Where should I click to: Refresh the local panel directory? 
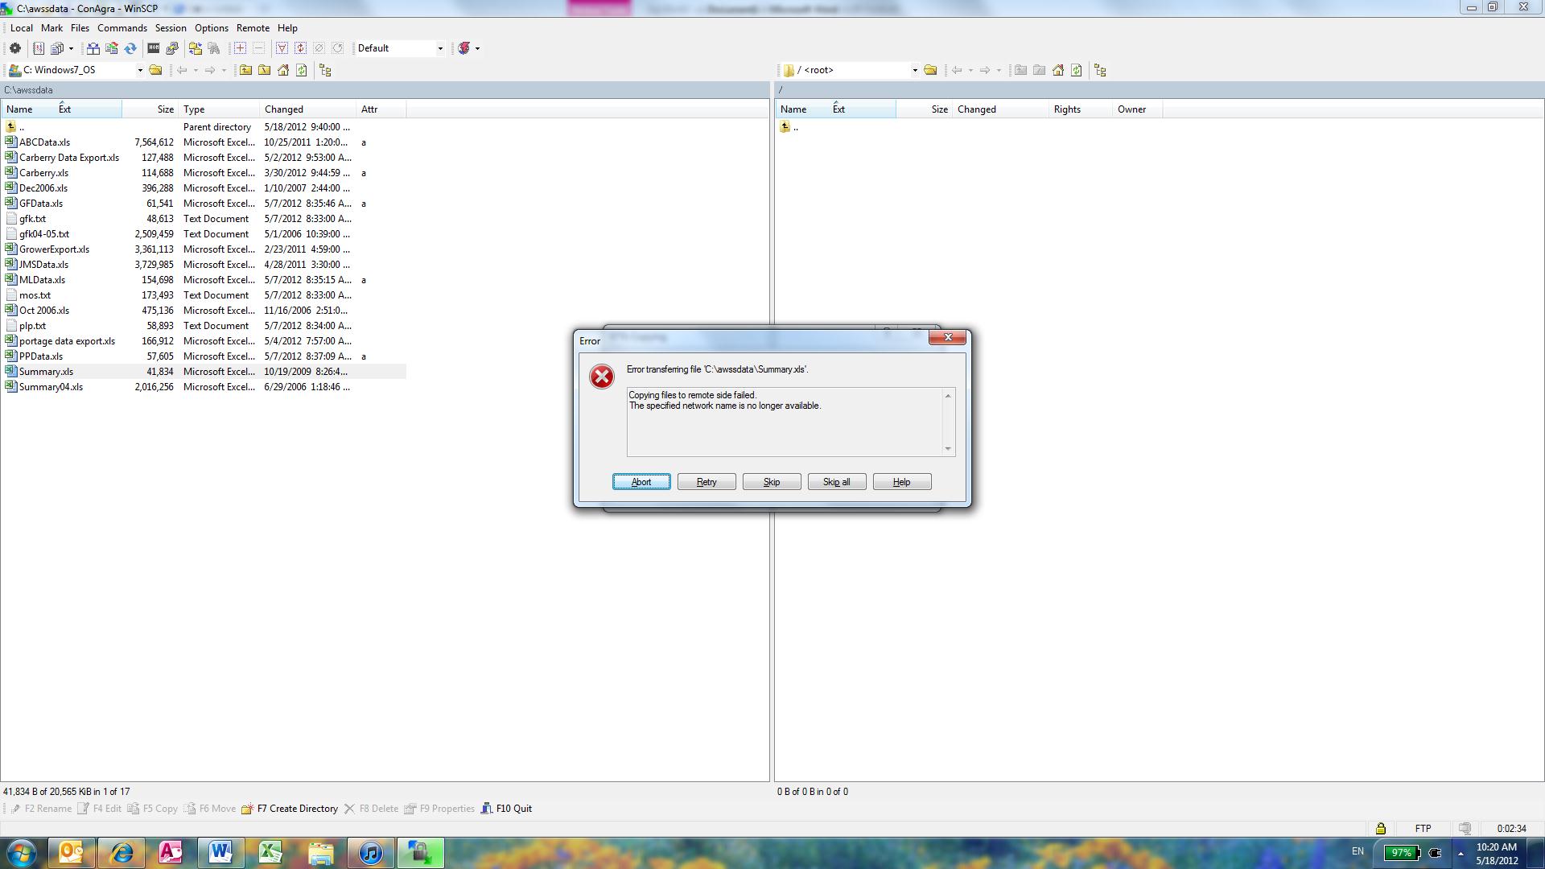(302, 70)
